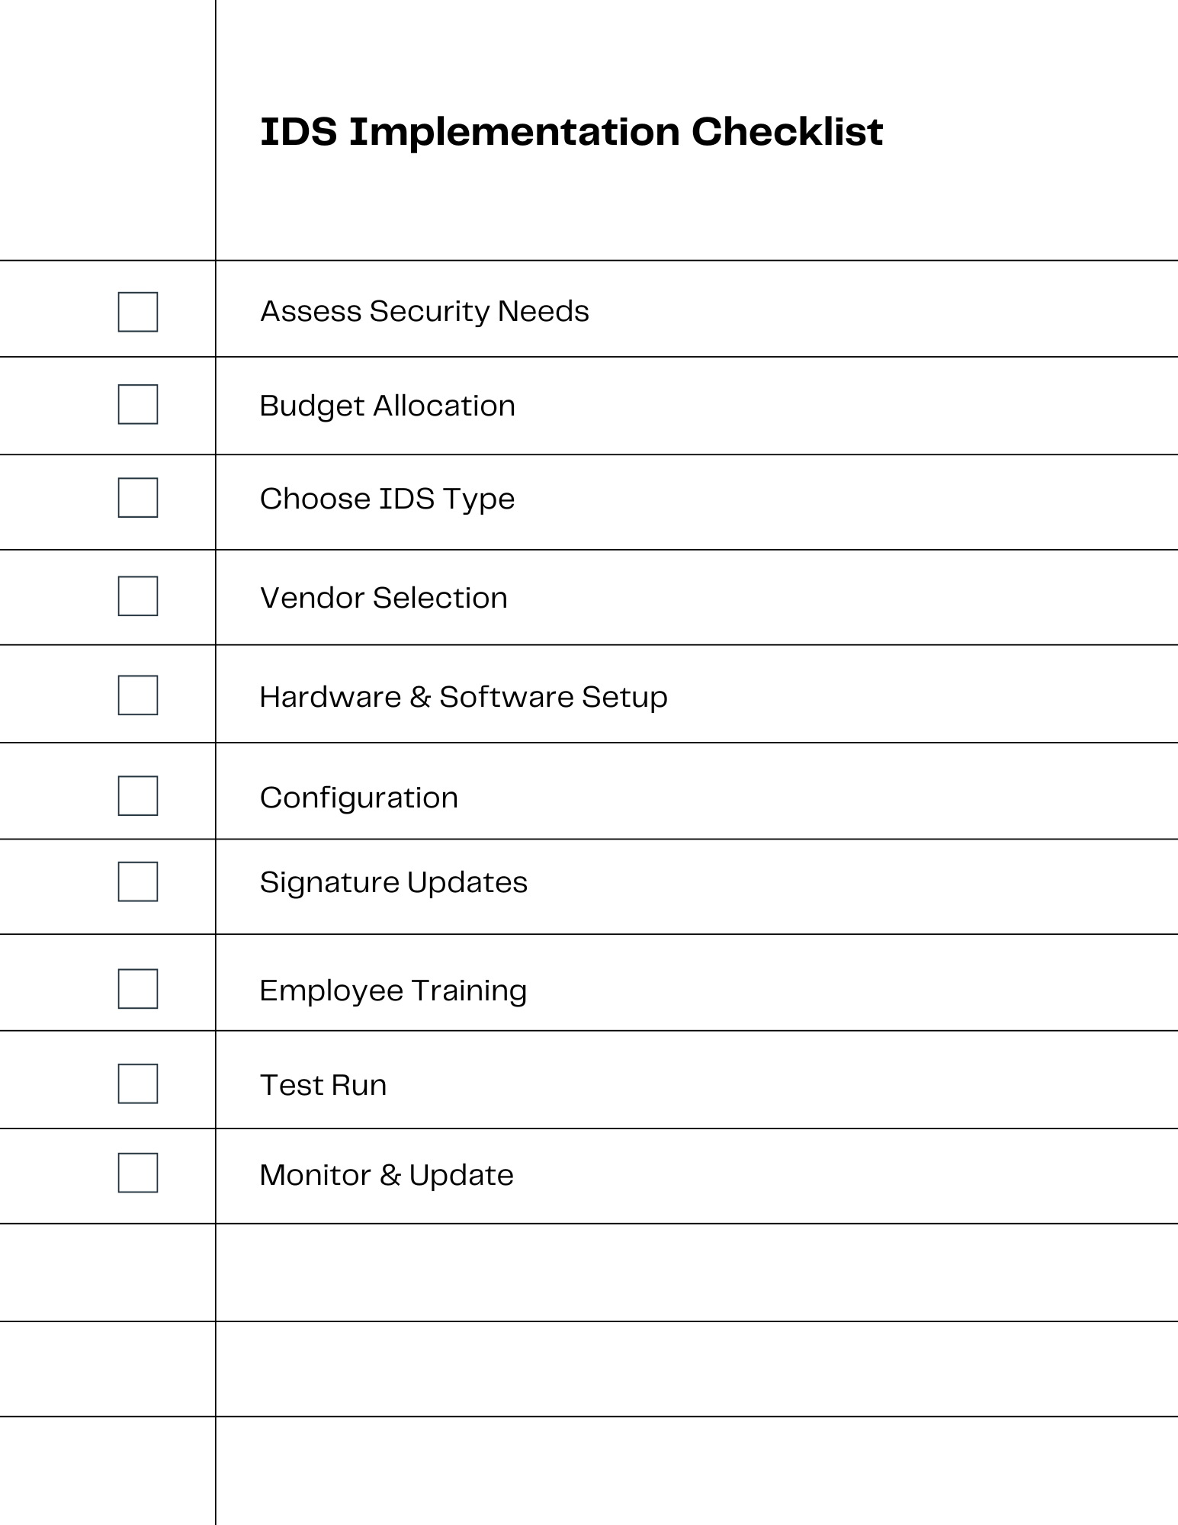
Task: Tick the Employee Training checkbox
Action: [x=138, y=989]
